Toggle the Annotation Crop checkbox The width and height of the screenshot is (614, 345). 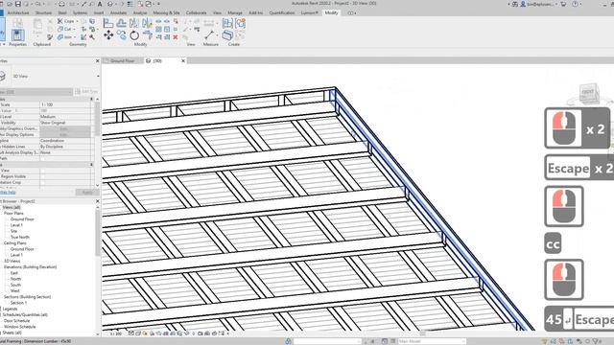point(42,182)
